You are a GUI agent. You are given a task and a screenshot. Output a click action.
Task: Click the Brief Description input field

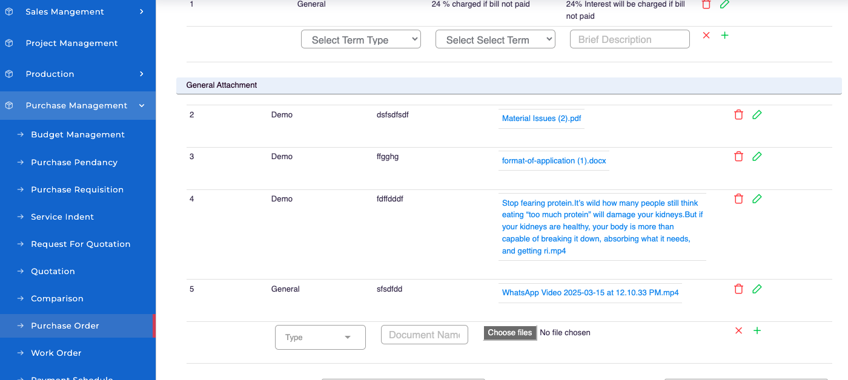pos(629,40)
